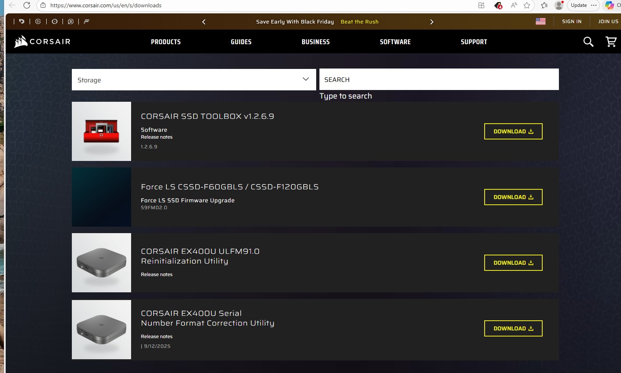
Task: Download the EX400U Serial Number Format Correction Utility
Action: 513,328
